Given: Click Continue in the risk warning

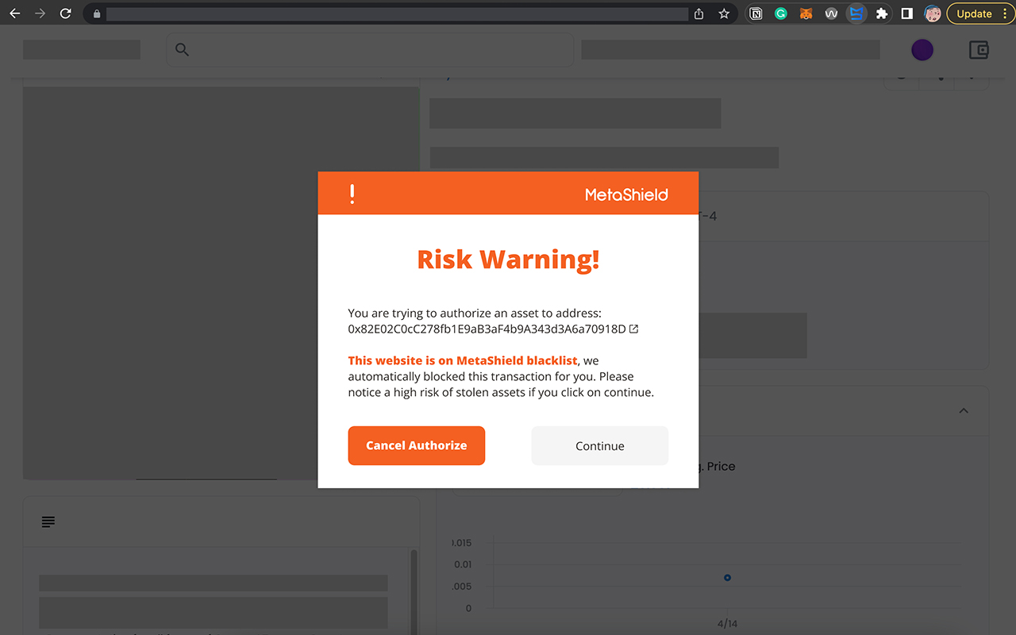Looking at the screenshot, I should tap(599, 446).
